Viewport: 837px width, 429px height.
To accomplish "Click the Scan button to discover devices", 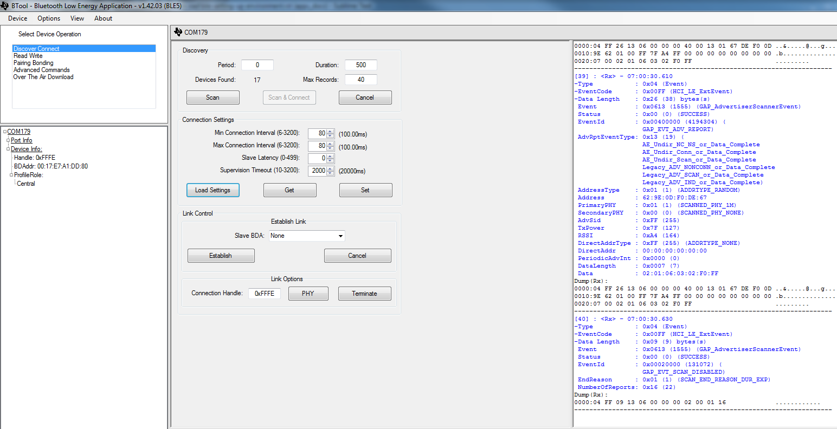I will coord(213,97).
